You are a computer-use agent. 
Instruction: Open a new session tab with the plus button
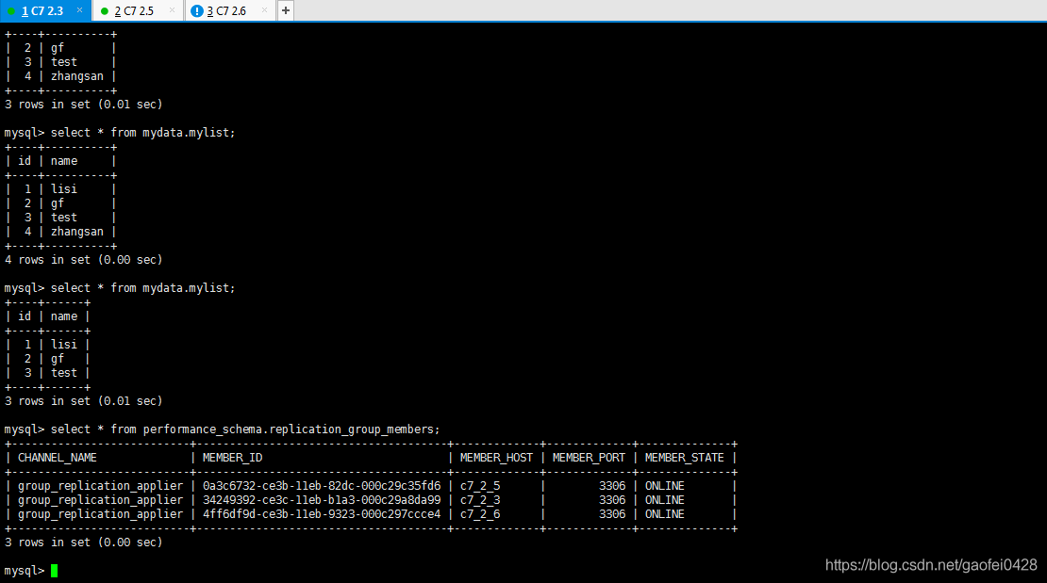(x=285, y=10)
